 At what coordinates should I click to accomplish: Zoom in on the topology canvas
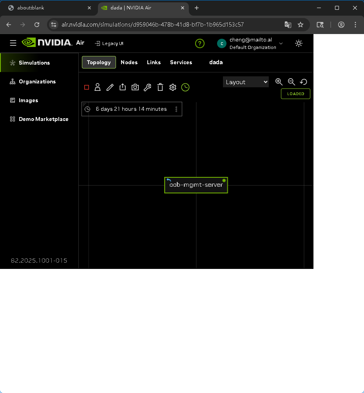[x=279, y=82]
